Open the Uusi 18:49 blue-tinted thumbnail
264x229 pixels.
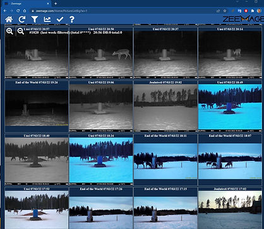coord(230,107)
